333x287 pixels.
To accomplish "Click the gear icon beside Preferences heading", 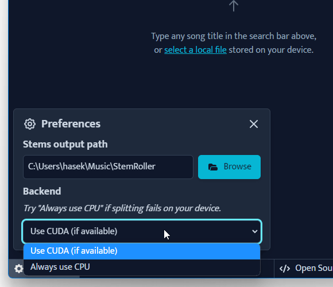I will (30, 124).
